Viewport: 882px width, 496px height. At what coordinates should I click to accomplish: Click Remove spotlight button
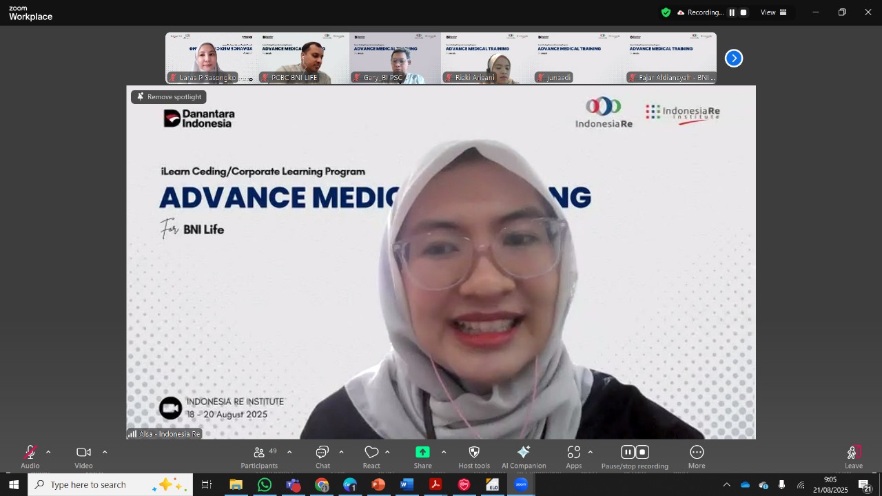pos(169,97)
